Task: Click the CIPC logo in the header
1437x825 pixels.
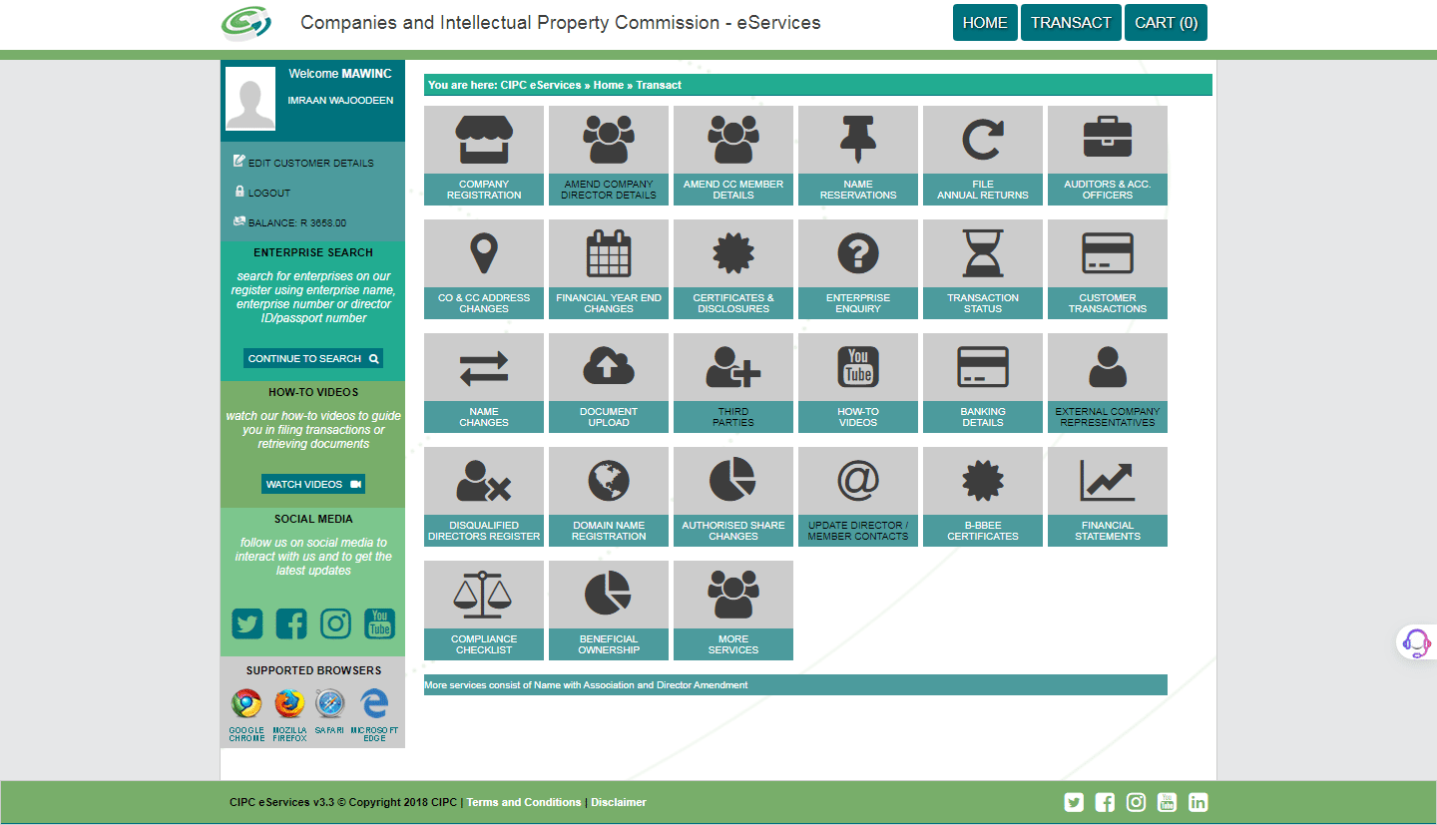Action: point(245,22)
